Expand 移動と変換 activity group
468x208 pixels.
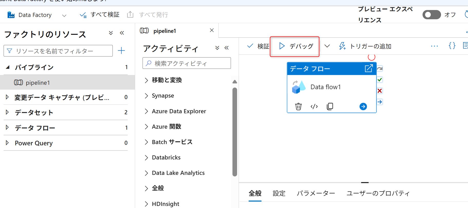tap(146, 80)
